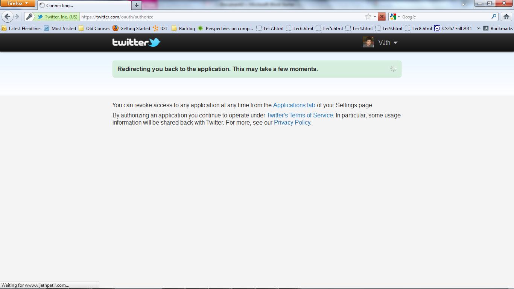Open Lec9.html bookmark
The height and width of the screenshot is (289, 514).
coord(389,28)
